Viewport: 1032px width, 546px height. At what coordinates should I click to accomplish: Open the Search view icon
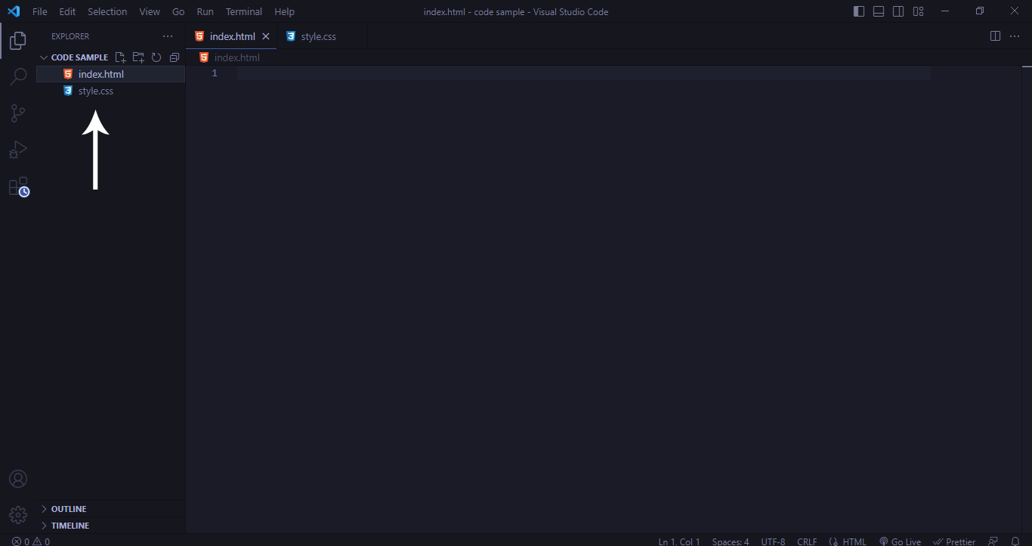click(x=17, y=76)
